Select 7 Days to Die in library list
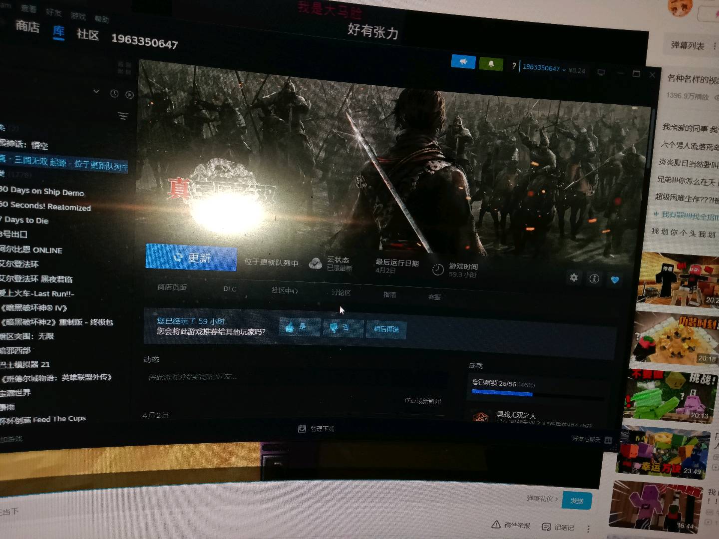Screen dimensions: 719x539 click(26, 220)
